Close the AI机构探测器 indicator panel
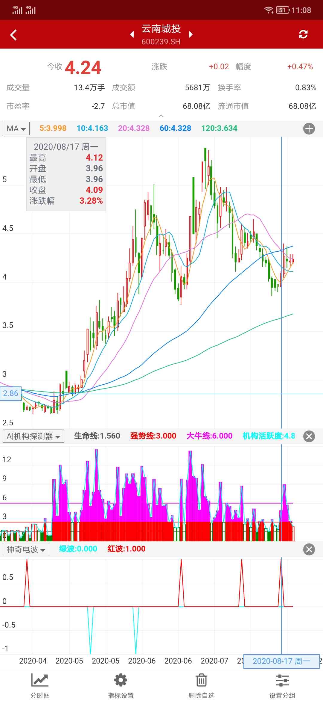 tap(309, 436)
